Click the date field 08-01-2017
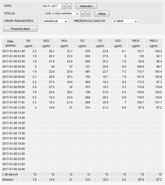The width and height of the screenshot is (165, 185). 52,6
